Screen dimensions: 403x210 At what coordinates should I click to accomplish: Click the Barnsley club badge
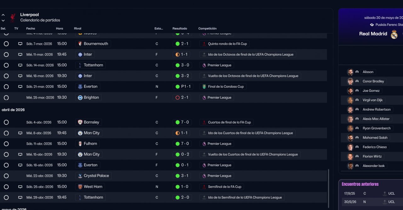(80, 122)
